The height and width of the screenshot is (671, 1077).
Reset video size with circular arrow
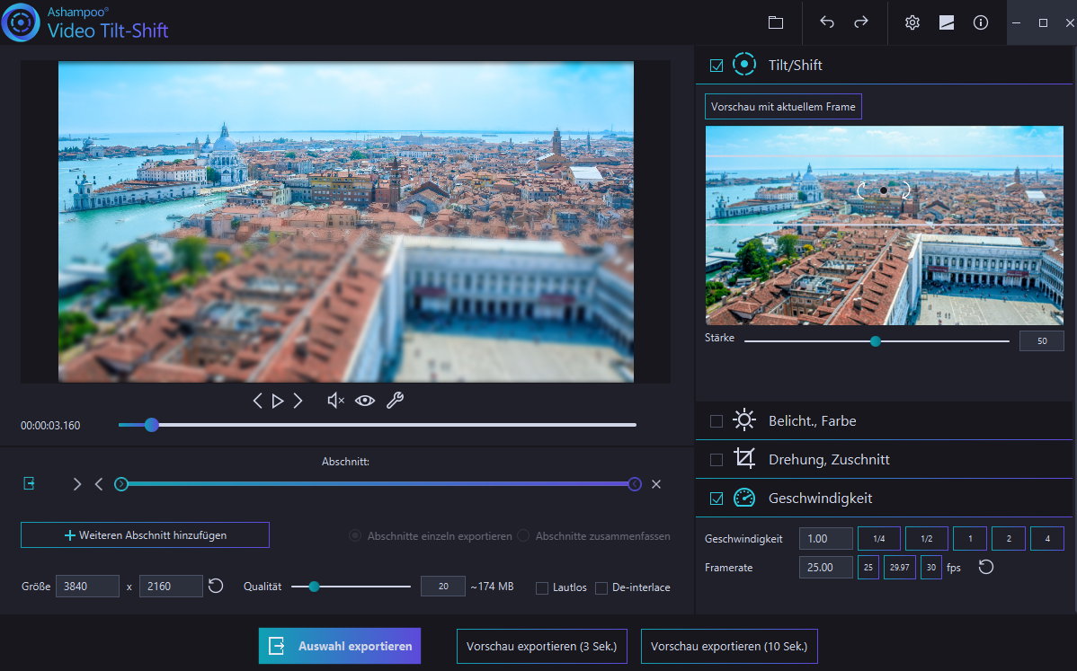[x=216, y=587]
